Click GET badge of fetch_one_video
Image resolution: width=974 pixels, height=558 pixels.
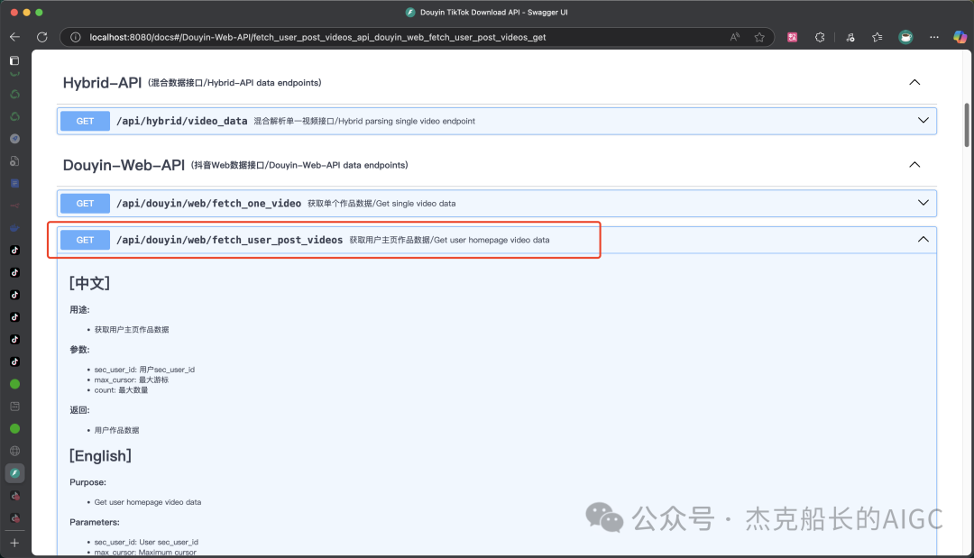[85, 204]
